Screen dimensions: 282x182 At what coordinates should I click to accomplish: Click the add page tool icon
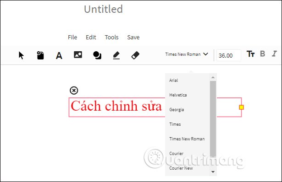pos(40,55)
